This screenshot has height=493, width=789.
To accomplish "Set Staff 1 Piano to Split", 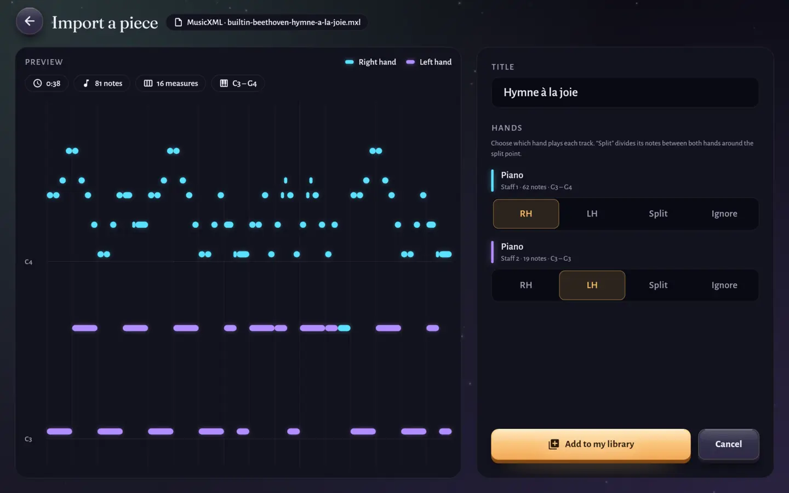I will click(x=658, y=214).
